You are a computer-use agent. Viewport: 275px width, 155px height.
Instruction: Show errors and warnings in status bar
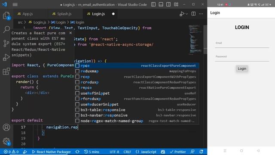[11, 152]
